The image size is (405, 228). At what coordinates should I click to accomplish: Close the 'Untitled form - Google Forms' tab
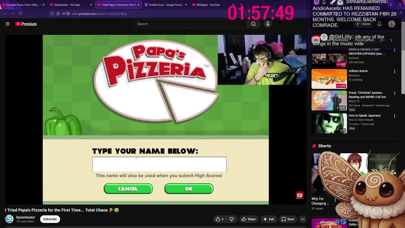click(x=186, y=5)
